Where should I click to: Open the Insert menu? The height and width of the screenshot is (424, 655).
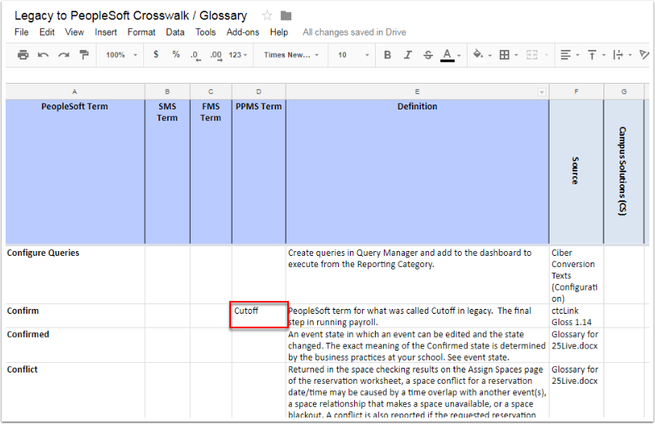(x=105, y=32)
